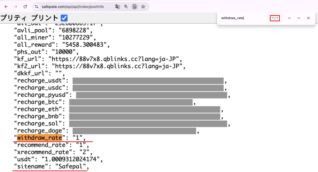Click the "recharge_pyusd" key
318x172 pixels.
41,95
